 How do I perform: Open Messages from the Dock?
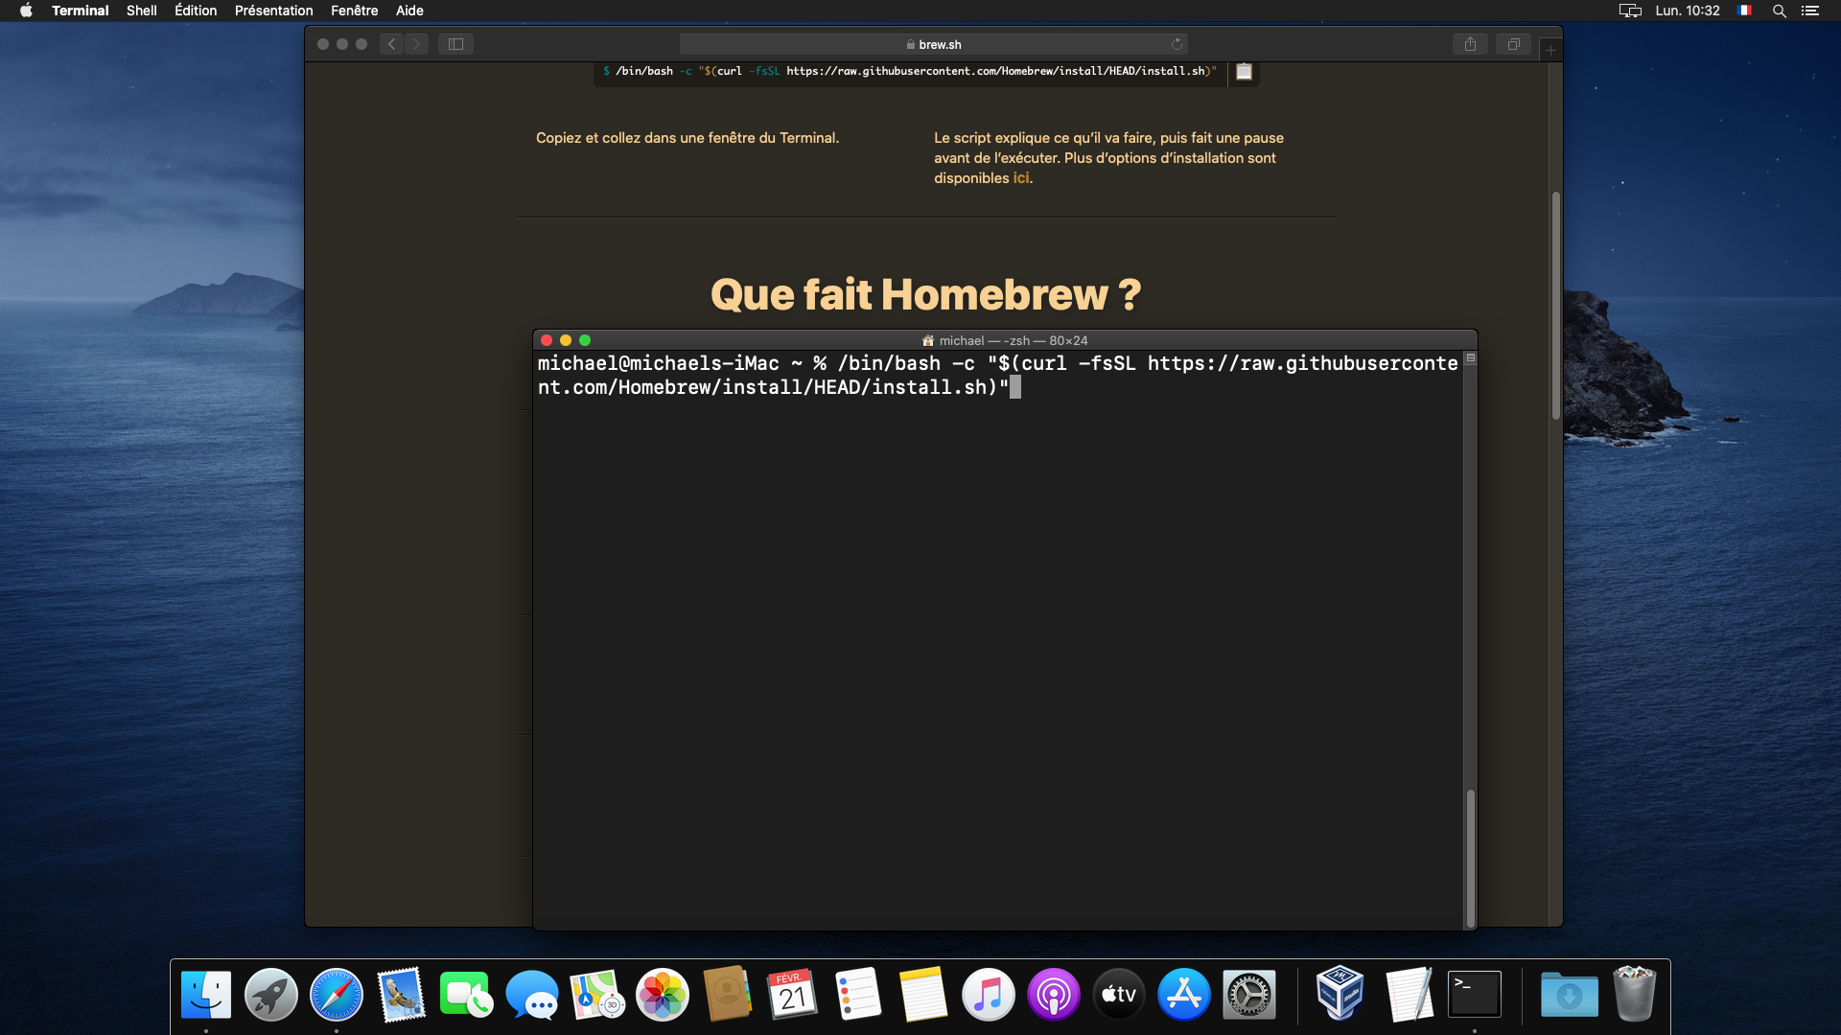coord(532,994)
